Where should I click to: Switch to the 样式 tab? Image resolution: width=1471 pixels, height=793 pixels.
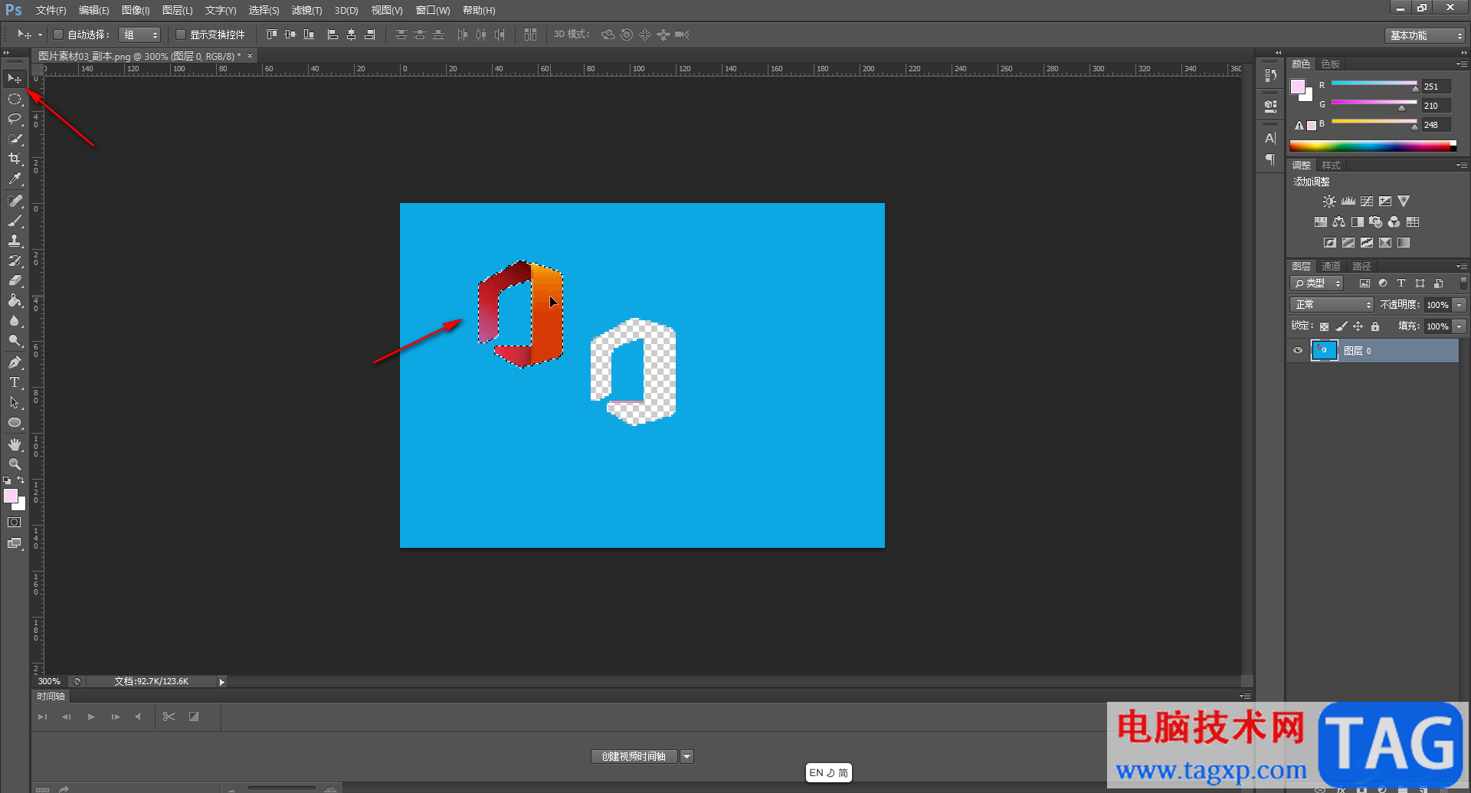[1331, 165]
